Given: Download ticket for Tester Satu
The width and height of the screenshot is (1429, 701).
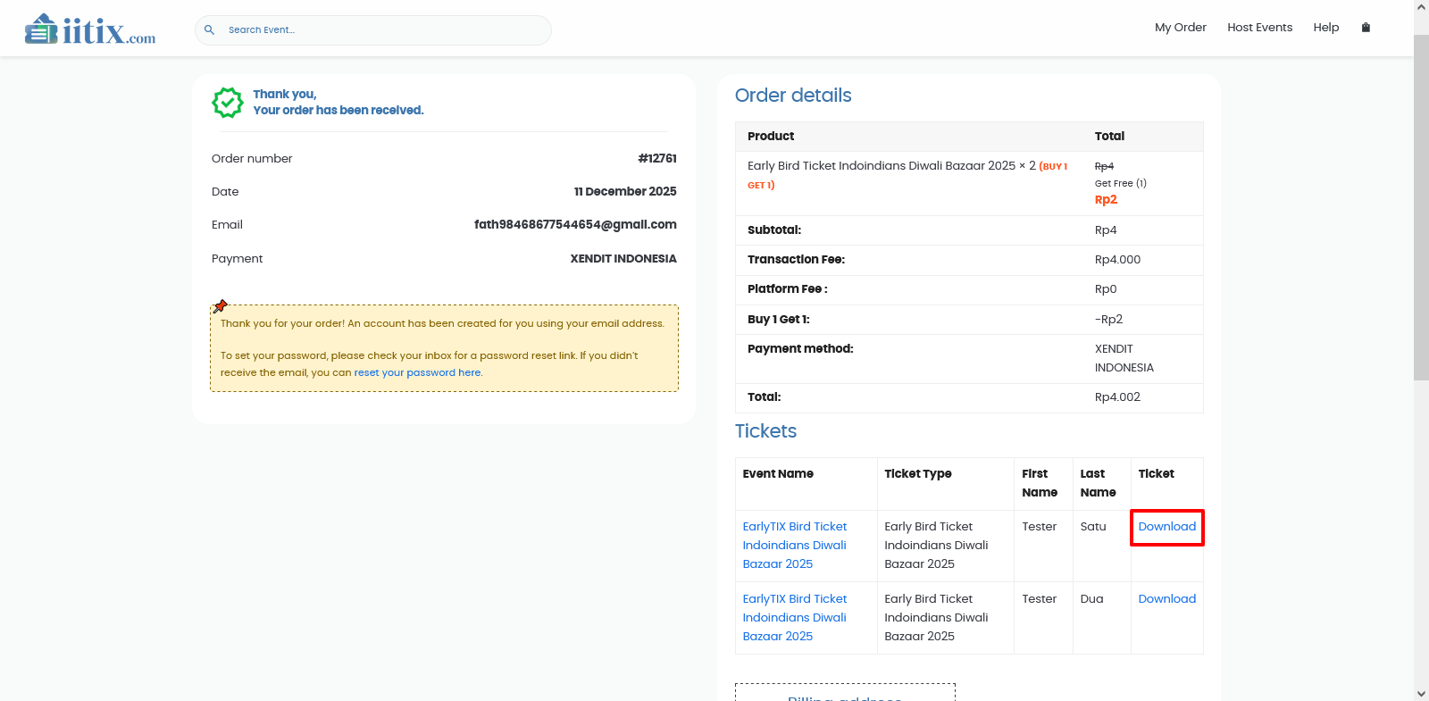Looking at the screenshot, I should tap(1166, 527).
